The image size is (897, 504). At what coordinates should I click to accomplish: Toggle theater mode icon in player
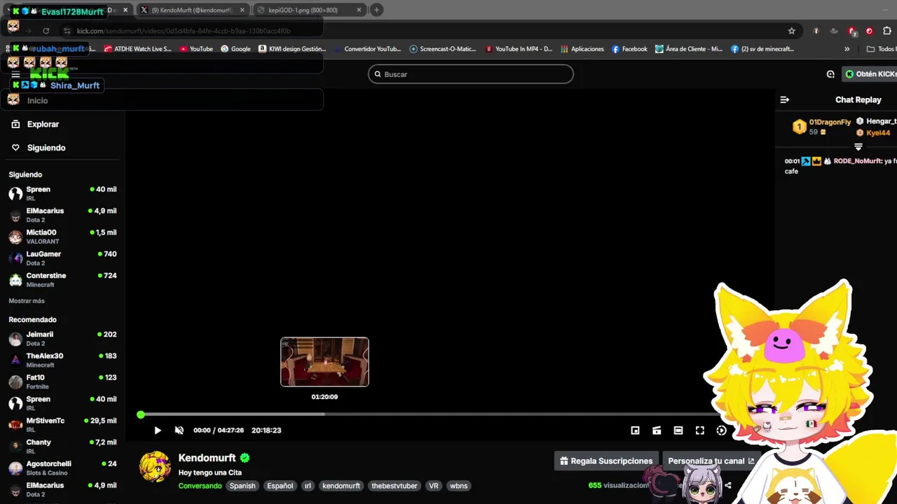click(678, 430)
